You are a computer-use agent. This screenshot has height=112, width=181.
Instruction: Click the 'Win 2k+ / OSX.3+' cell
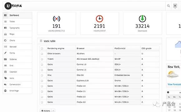point(122,102)
